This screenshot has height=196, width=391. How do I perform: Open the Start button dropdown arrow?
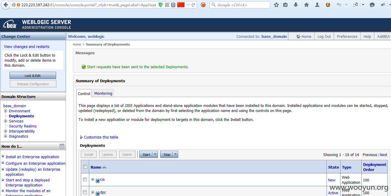[155, 154]
